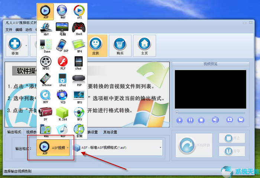Image resolution: width=260 pixels, height=178 pixels.
Task: Choose the AVI format icon
Action: point(78,12)
